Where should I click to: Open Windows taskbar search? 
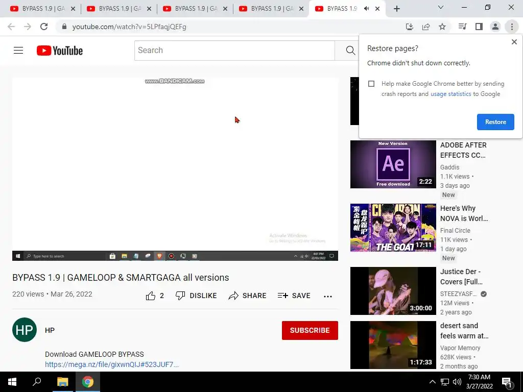[37, 382]
